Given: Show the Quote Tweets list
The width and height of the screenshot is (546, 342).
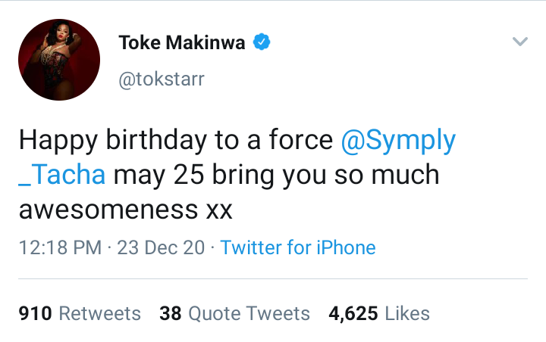Looking at the screenshot, I should pyautogui.click(x=249, y=313).
